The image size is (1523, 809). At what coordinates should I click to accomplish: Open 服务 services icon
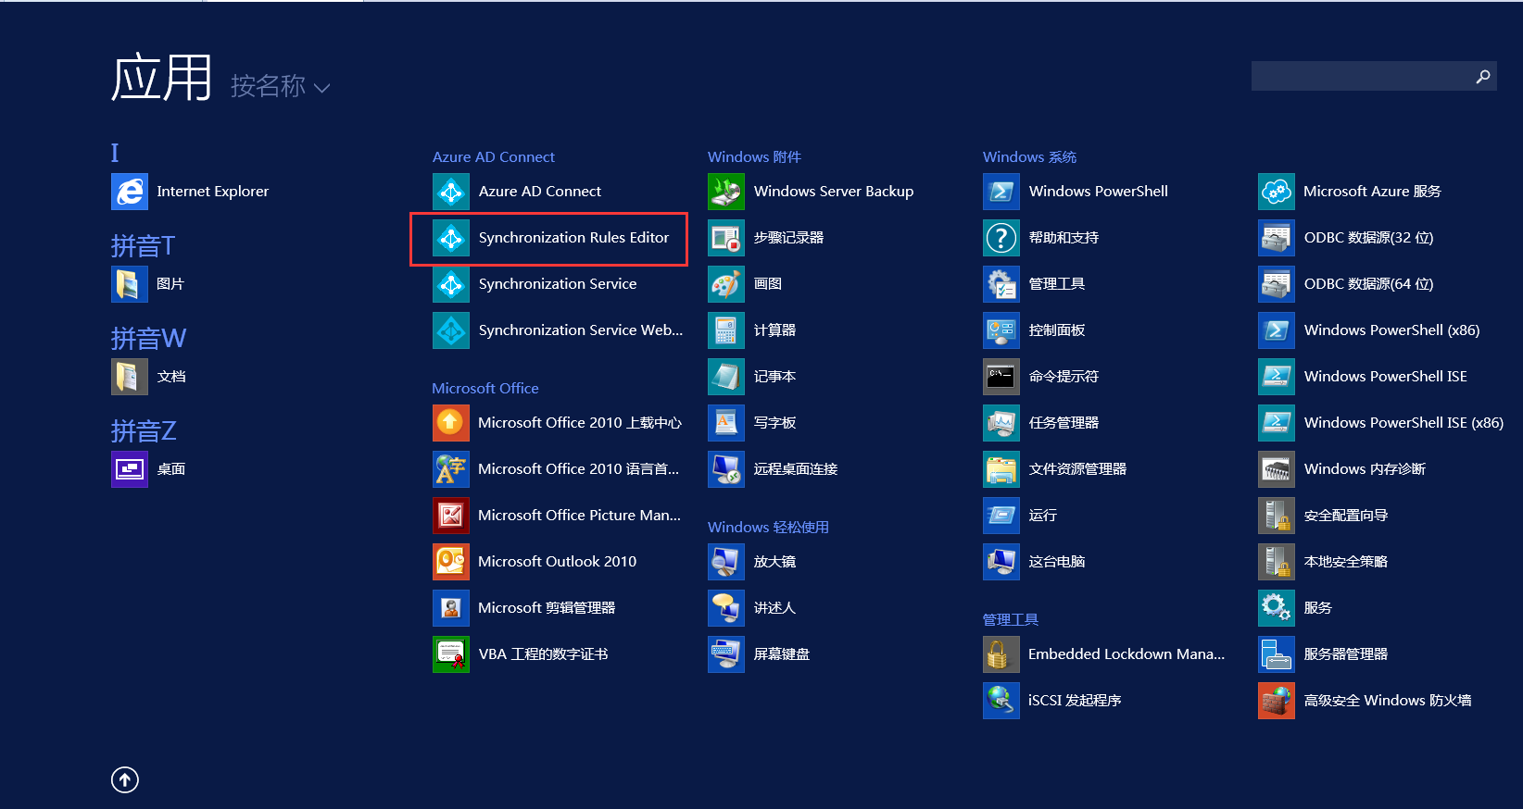click(x=1277, y=608)
